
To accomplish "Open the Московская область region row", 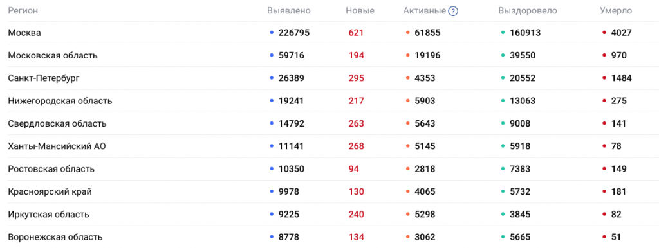I will [329, 55].
